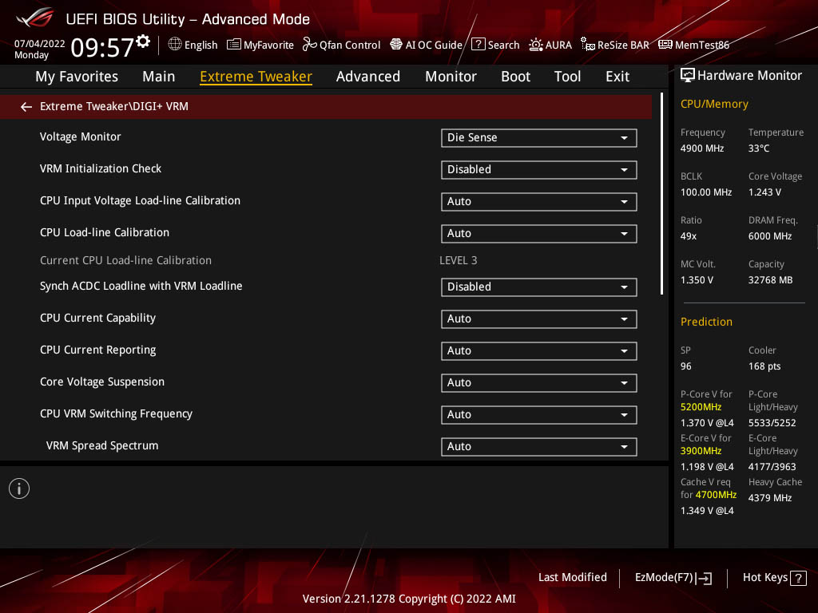Image resolution: width=818 pixels, height=613 pixels.
Task: Click EzMode(F7) button
Action: pos(673,578)
